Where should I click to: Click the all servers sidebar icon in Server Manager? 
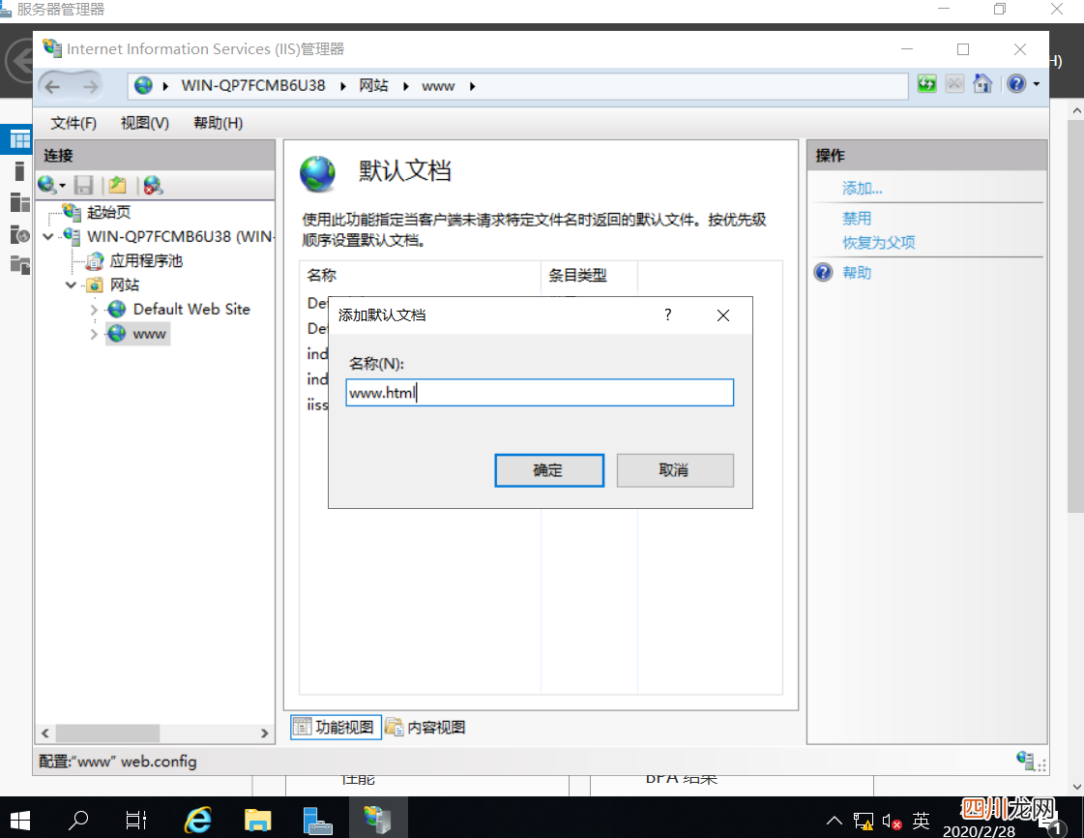click(x=20, y=202)
